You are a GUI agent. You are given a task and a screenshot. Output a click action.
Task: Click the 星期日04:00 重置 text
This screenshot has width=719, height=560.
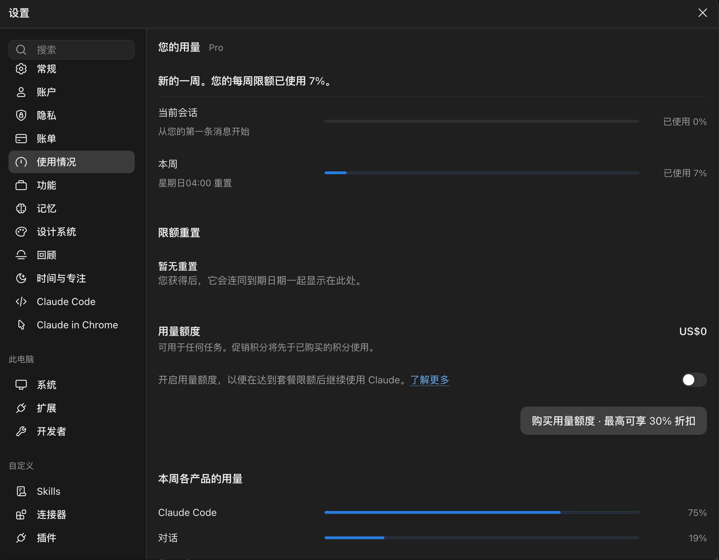pyautogui.click(x=195, y=183)
